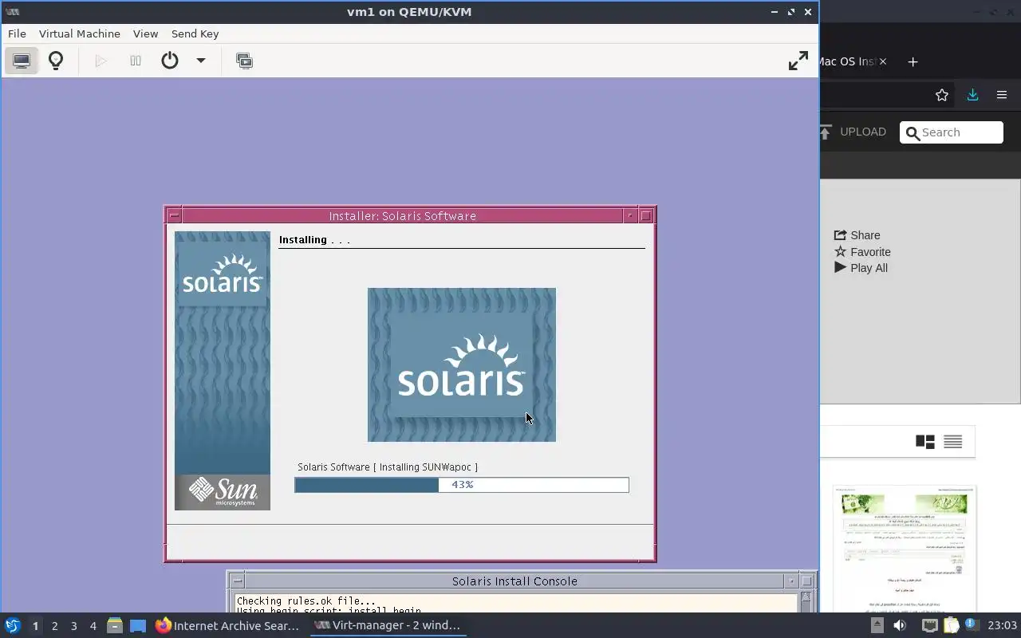
Task: Switch to Virt-manager taskbar entry
Action: [x=387, y=625]
